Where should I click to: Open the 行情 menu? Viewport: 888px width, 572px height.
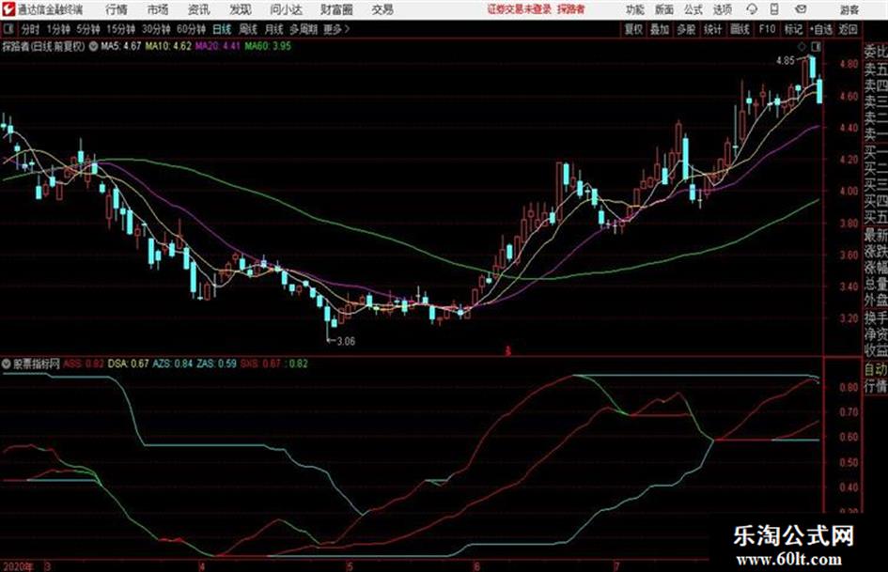point(117,9)
